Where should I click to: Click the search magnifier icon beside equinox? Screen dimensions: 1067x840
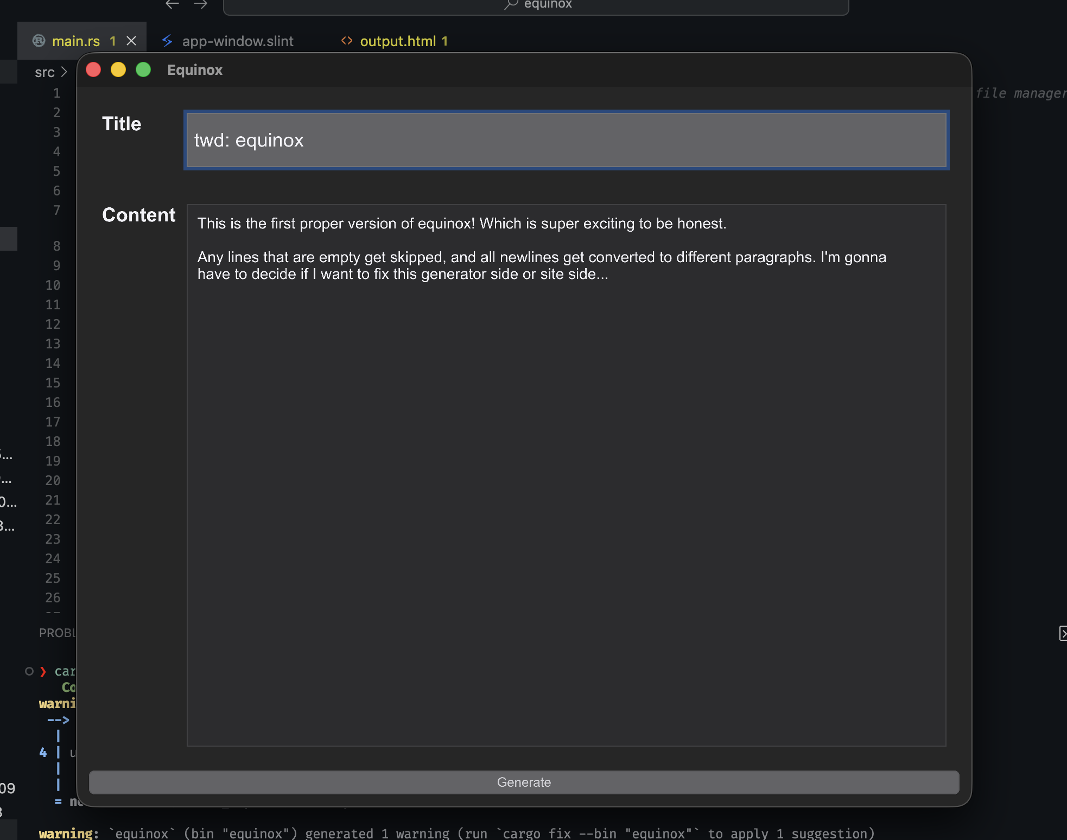(511, 4)
